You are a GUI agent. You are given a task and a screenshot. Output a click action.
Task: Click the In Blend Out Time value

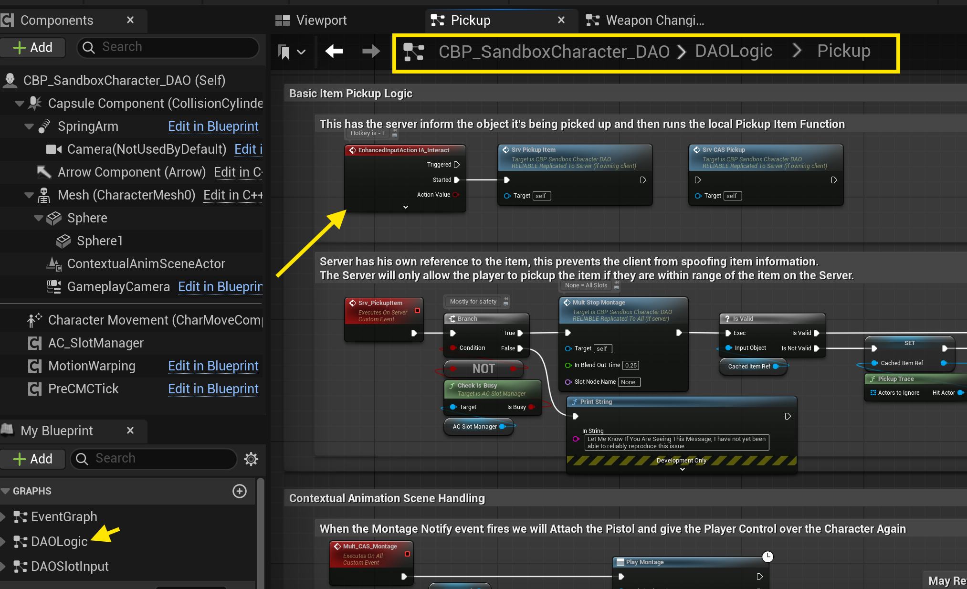pyautogui.click(x=631, y=365)
